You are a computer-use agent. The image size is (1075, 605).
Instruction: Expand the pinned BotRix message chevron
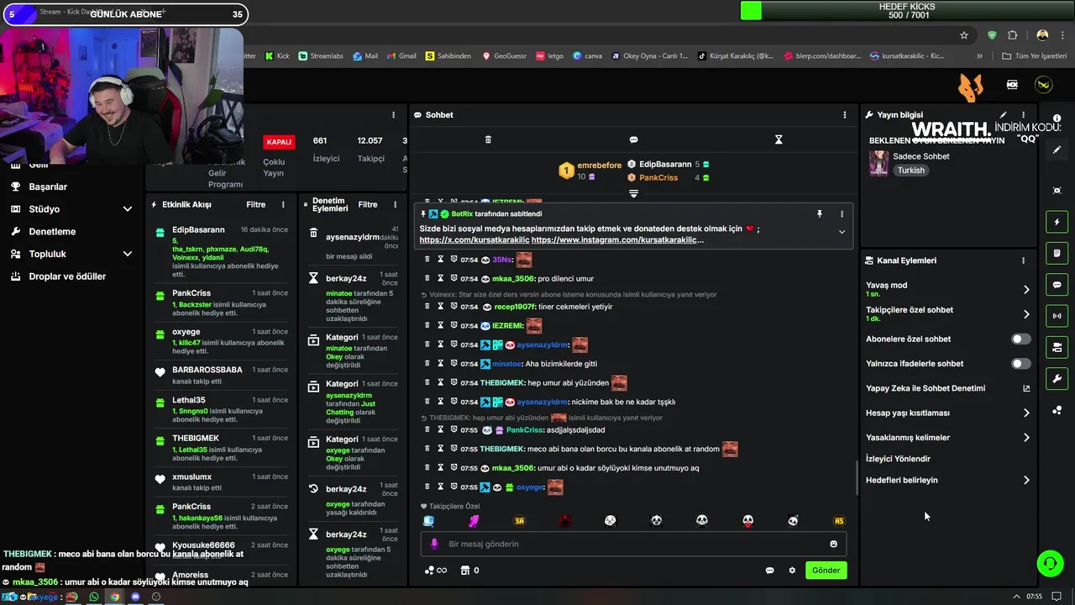click(x=842, y=232)
